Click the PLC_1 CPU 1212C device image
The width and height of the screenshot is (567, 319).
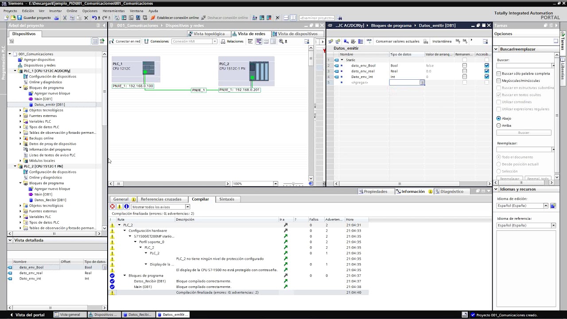pos(148,68)
